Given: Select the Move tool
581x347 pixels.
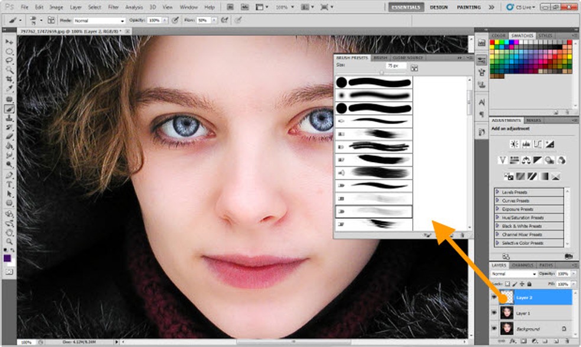Looking at the screenshot, I should (x=9, y=42).
